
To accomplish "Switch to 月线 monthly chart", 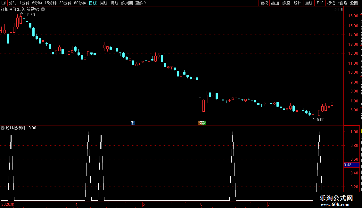I will click(114, 3).
